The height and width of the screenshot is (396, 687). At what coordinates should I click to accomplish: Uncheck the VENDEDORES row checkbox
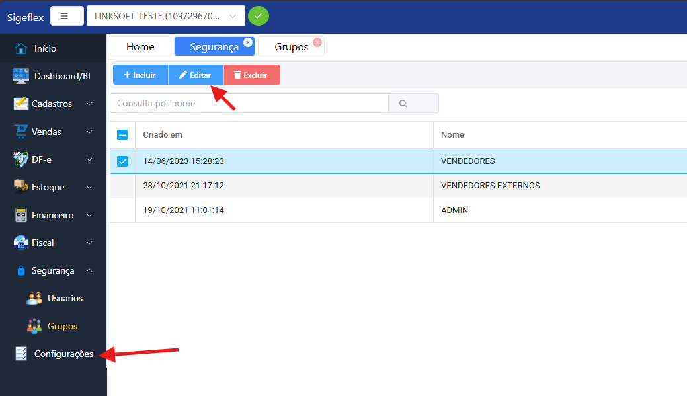122,161
